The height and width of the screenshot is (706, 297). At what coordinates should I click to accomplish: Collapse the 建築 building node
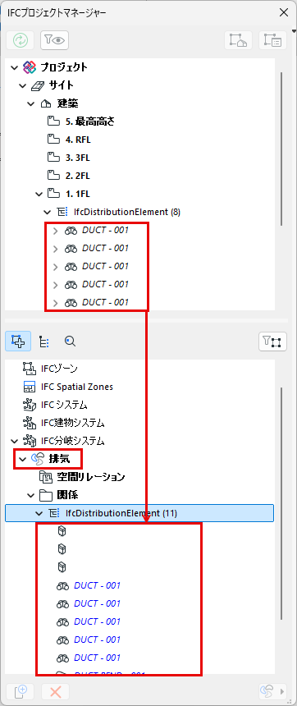31,103
